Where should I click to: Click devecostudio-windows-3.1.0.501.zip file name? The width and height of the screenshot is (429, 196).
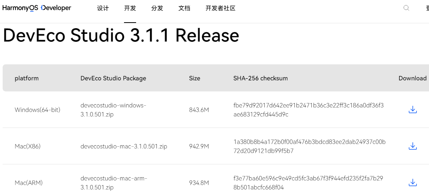coord(113,110)
